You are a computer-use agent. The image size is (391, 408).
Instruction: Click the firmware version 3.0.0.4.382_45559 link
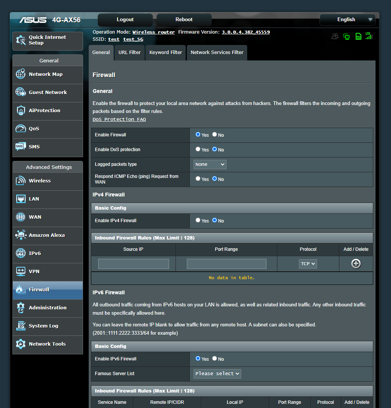click(x=246, y=32)
